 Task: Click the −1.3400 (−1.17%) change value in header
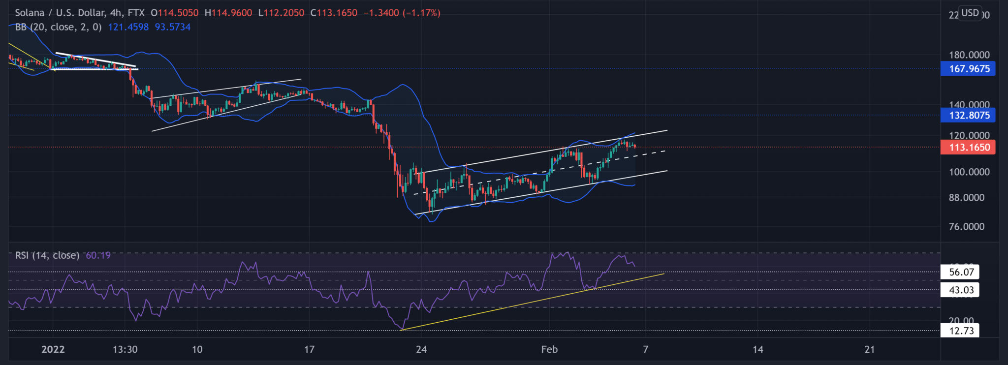tap(402, 13)
